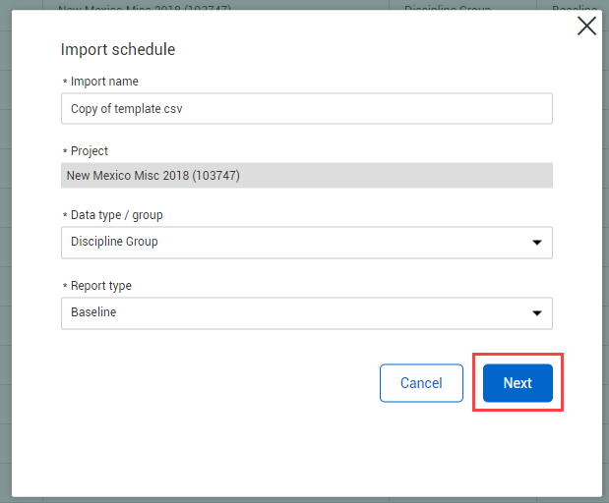This screenshot has height=503, width=609.
Task: Click the arrow beside Baseline in dialog
Action: [x=537, y=312]
